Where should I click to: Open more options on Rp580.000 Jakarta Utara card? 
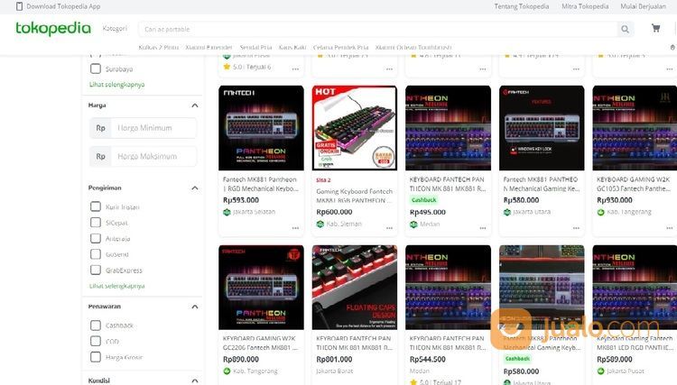coord(577,228)
